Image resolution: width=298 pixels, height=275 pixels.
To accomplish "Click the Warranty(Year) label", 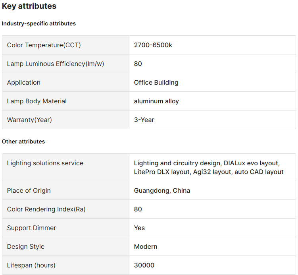I will tap(29, 120).
